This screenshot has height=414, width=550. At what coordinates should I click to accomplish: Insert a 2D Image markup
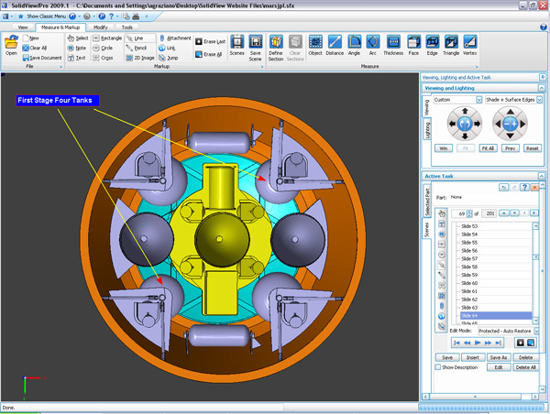pyautogui.click(x=140, y=58)
